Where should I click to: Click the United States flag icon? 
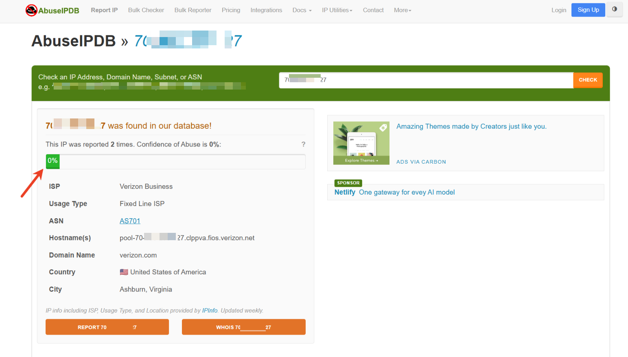coord(124,272)
